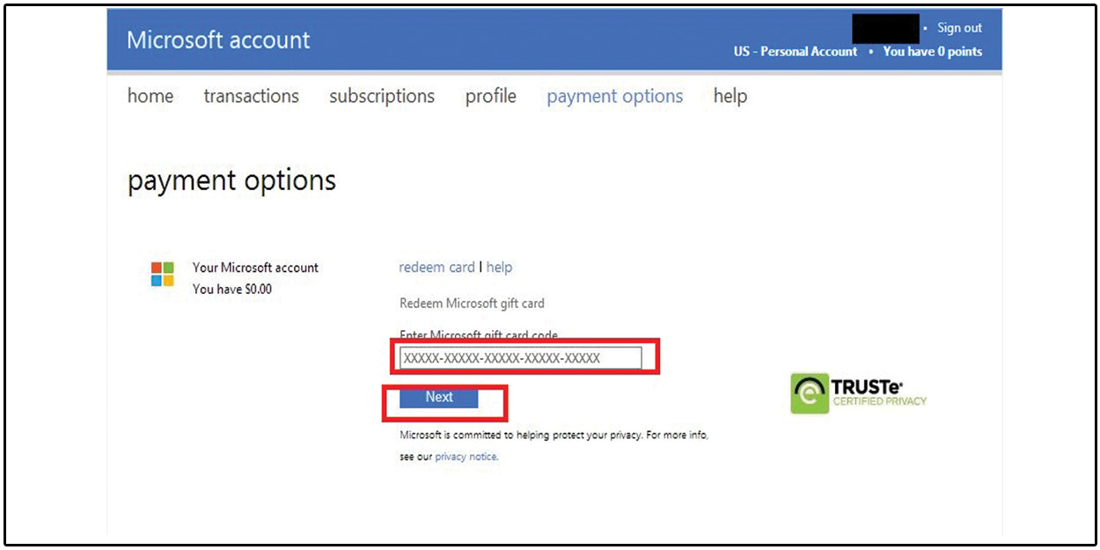Click the Microsoft four-color logo icon

pos(162,275)
